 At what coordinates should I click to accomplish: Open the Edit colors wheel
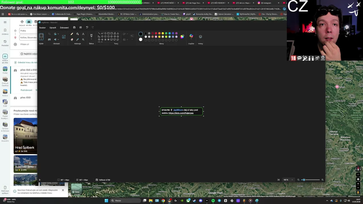tap(182, 37)
